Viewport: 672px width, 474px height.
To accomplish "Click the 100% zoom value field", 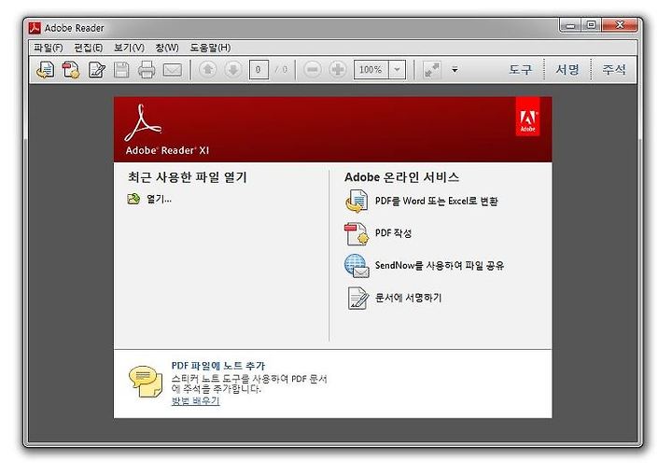I will pos(371,69).
